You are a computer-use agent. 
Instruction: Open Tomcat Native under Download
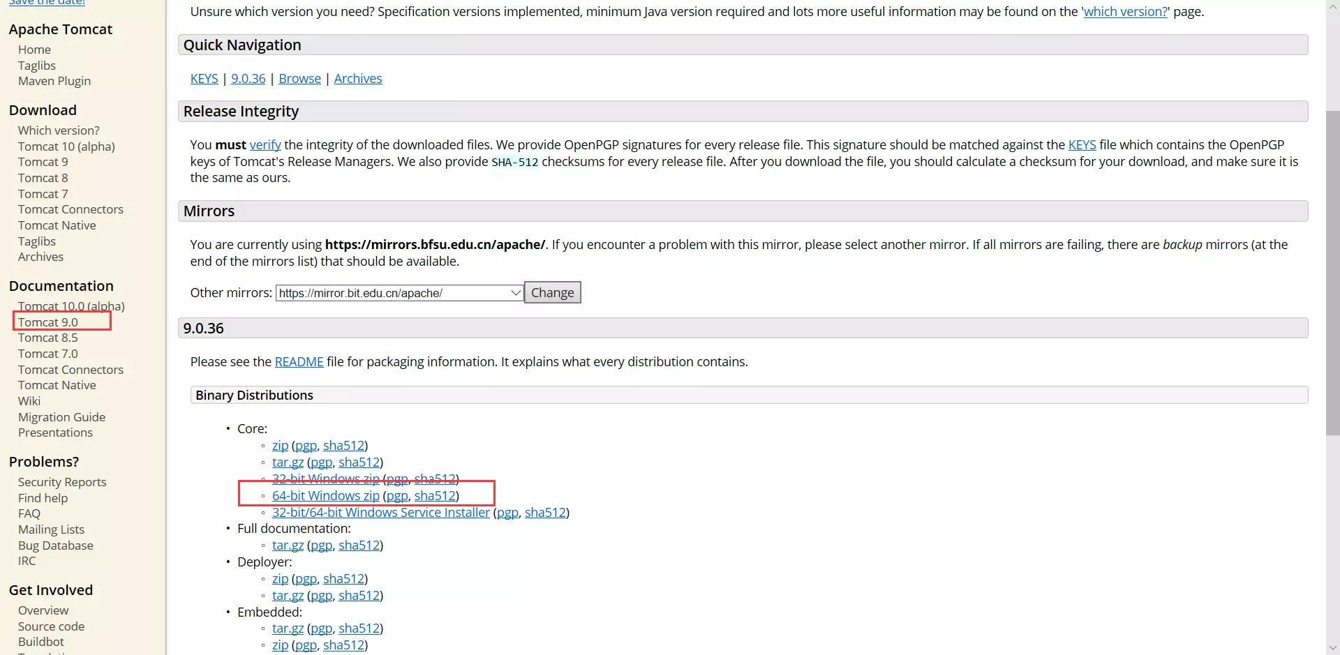pyautogui.click(x=57, y=225)
